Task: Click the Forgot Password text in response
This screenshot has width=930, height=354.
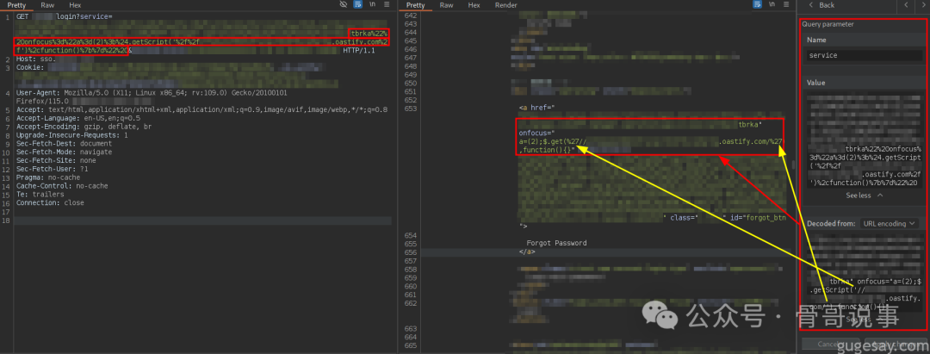Action: tap(556, 243)
